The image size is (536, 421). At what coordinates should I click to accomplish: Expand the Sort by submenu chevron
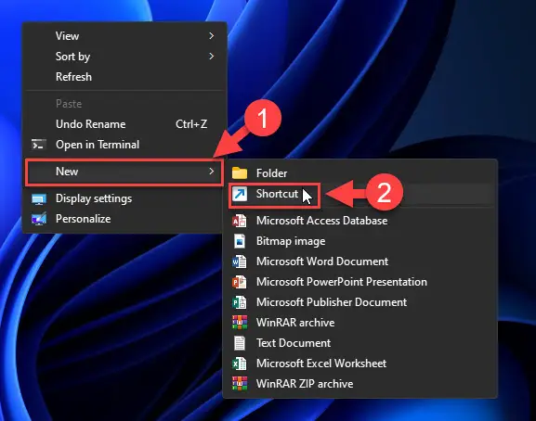tap(211, 57)
